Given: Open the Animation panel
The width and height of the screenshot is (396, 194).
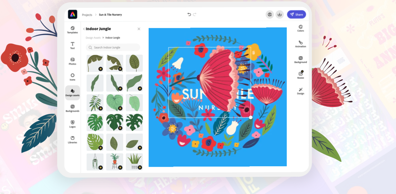Looking at the screenshot, I should coord(300,44).
